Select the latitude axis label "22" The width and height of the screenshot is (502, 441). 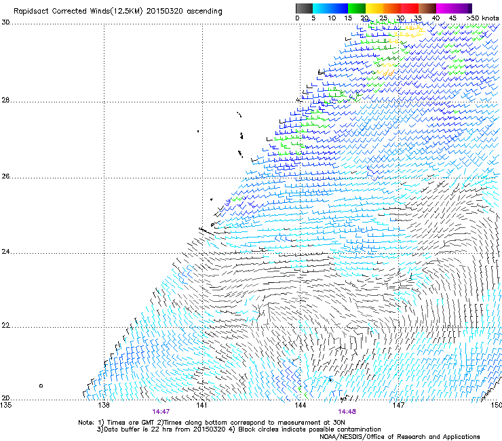coord(5,326)
